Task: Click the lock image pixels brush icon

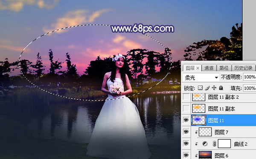Action: pyautogui.click(x=207, y=88)
